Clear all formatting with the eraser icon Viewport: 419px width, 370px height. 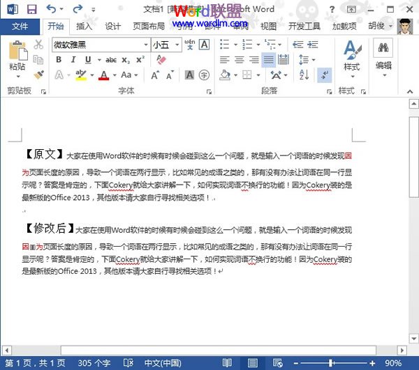161,60
